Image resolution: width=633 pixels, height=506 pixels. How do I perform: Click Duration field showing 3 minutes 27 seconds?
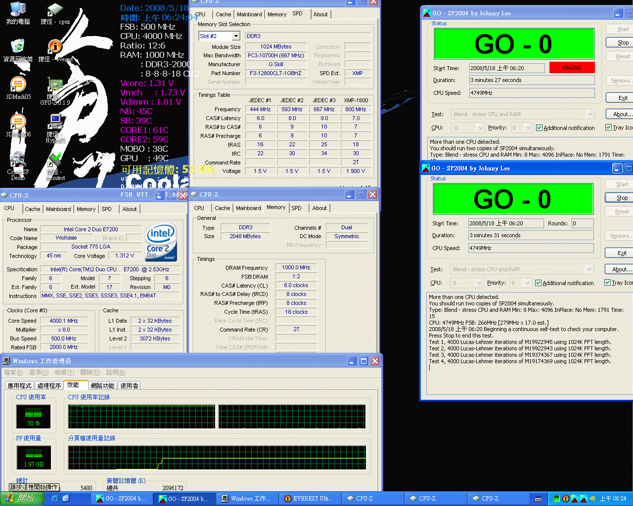(532, 80)
